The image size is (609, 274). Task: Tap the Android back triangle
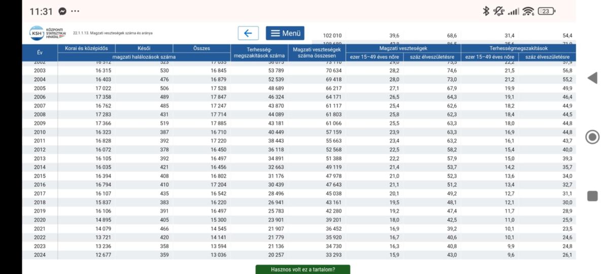592,78
